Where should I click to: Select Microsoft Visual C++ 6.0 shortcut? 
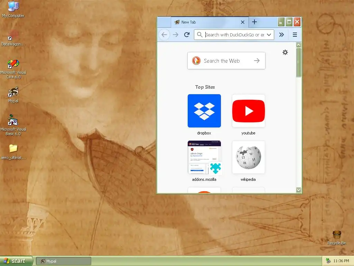pos(13,69)
